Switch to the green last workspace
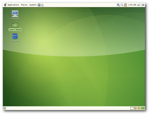 coord(143,108)
